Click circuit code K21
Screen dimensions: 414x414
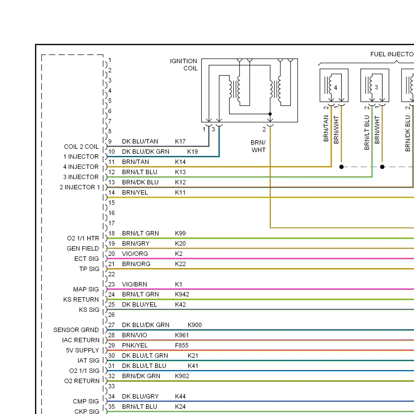click(193, 355)
